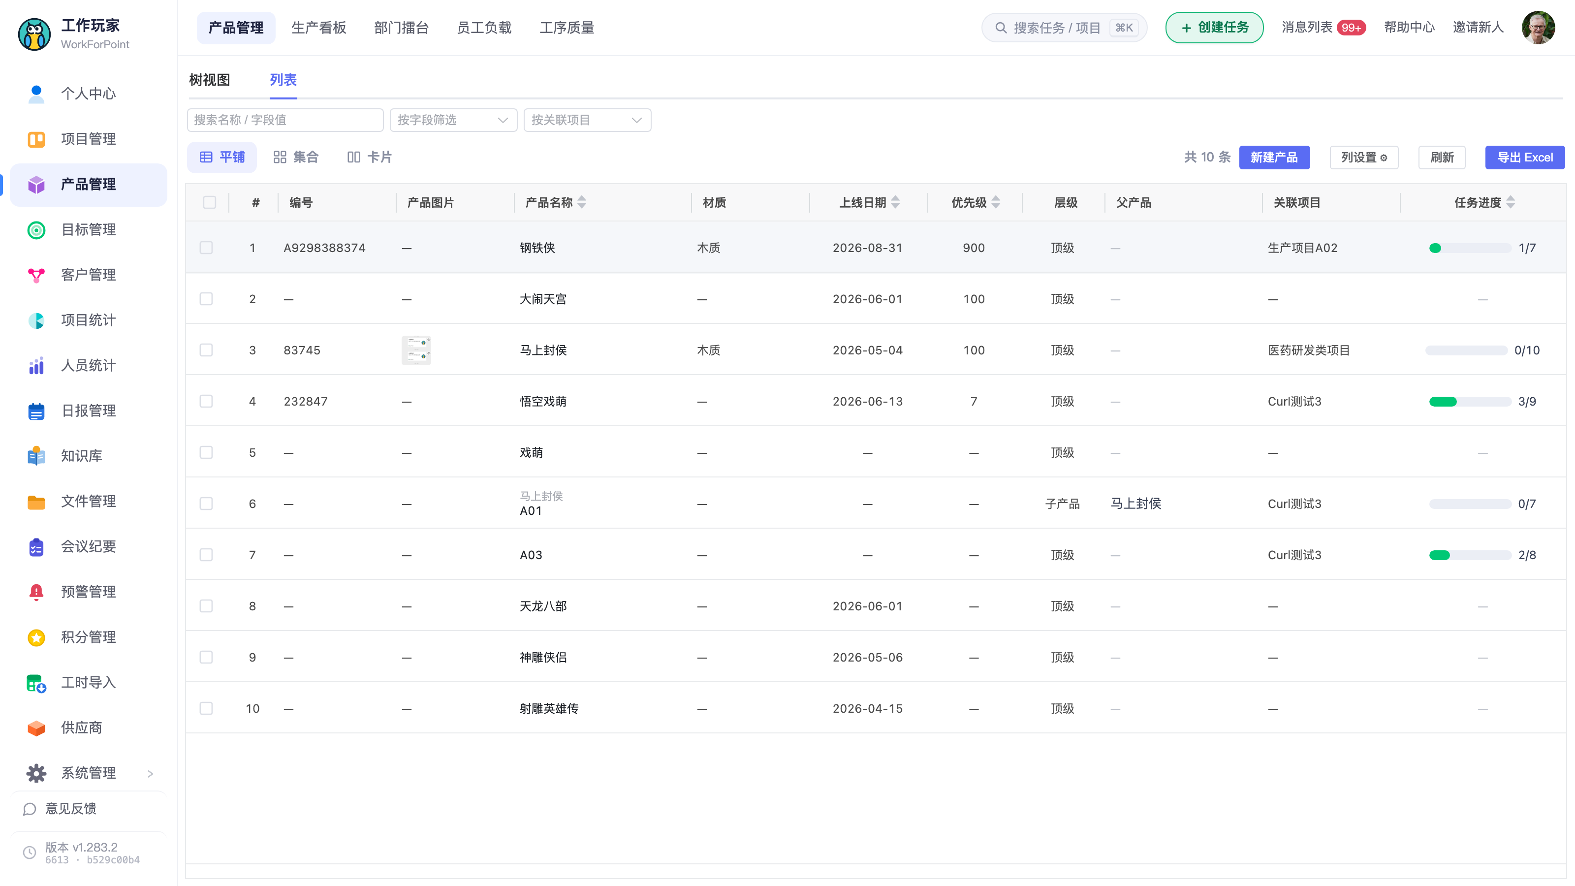
Task: Click the 项目统计 pie chart icon
Action: tap(36, 320)
